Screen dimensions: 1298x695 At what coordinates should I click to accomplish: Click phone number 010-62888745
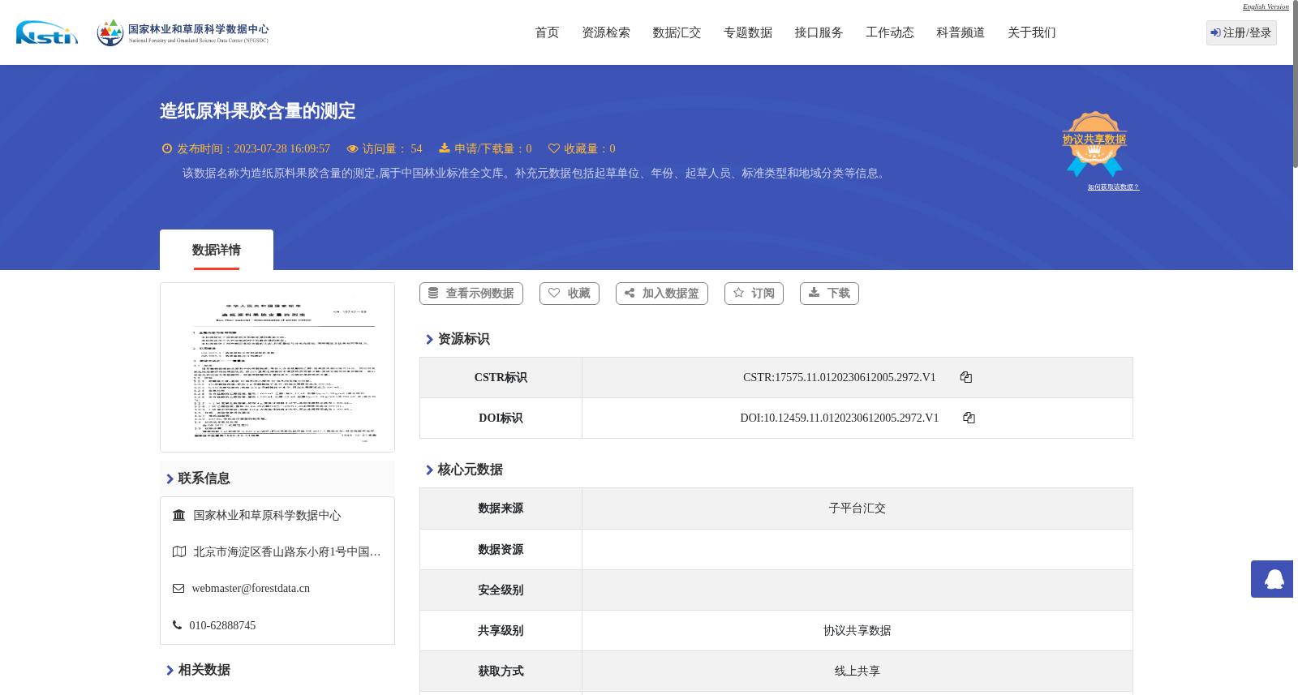tap(222, 625)
